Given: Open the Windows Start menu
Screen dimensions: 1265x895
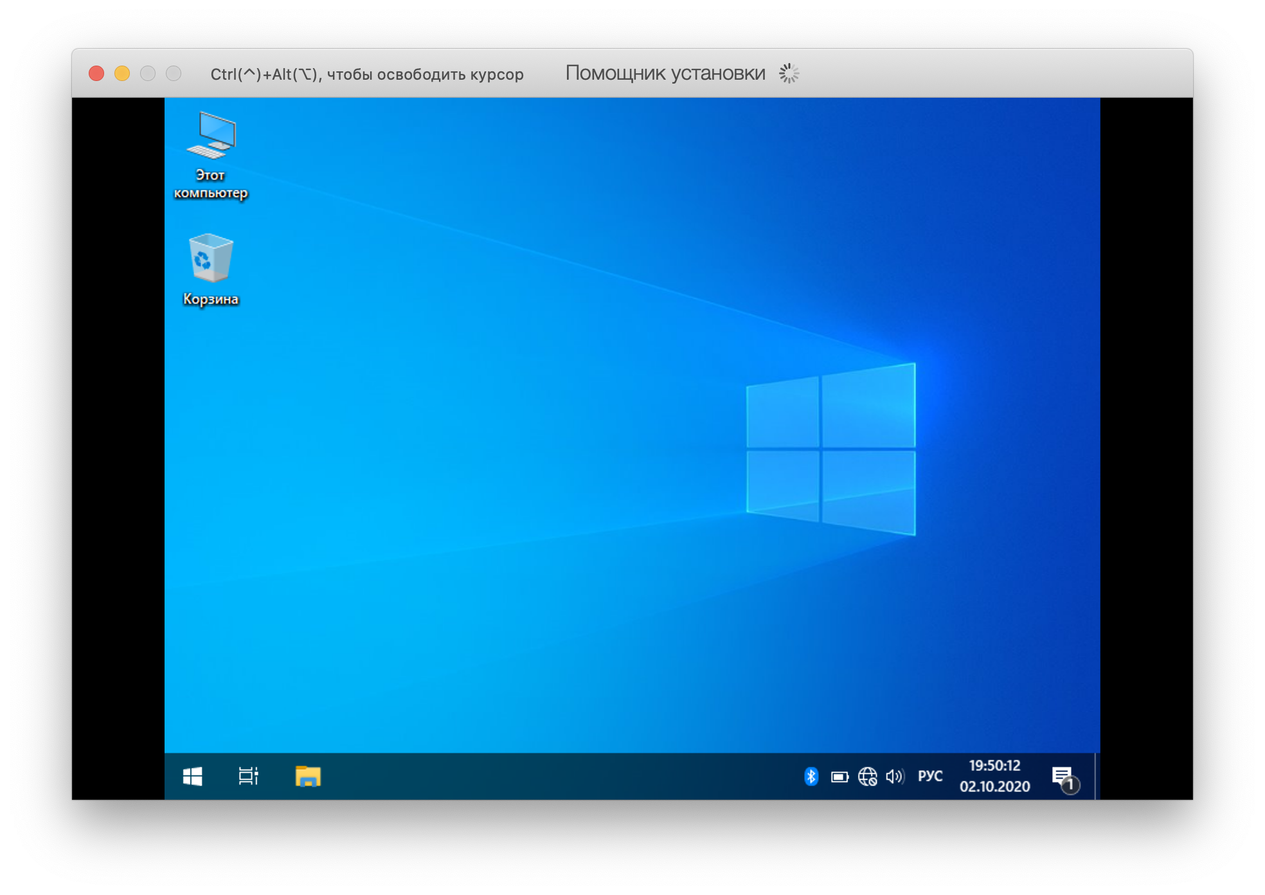Looking at the screenshot, I should click(x=192, y=777).
